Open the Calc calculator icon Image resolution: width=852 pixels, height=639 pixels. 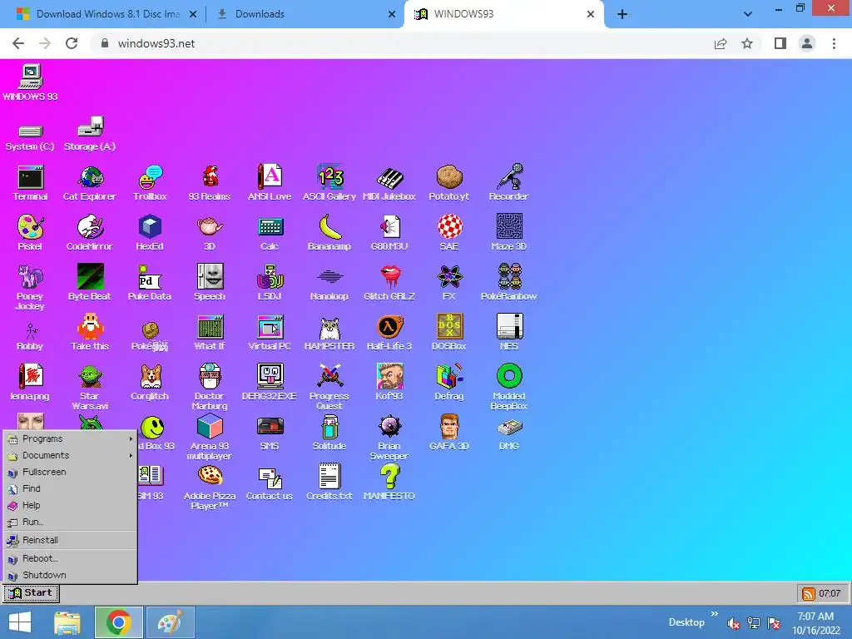tap(270, 233)
